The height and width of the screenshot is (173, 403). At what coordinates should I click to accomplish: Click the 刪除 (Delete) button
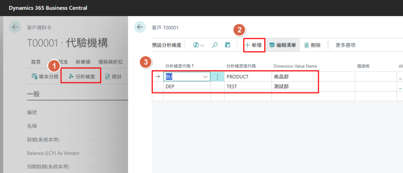[x=312, y=45]
